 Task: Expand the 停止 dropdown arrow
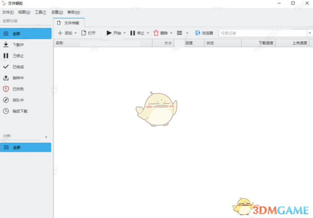coord(148,33)
